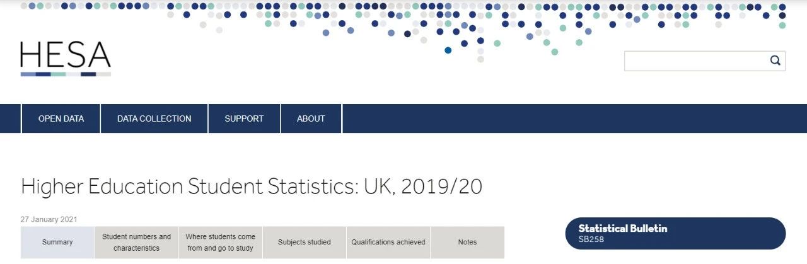Open Student numbers and characteristics tab
This screenshot has width=807, height=264.
click(137, 242)
